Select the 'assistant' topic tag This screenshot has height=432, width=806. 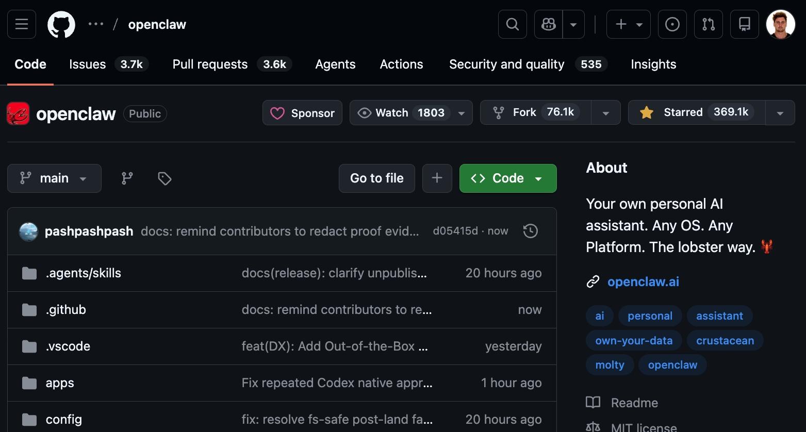click(720, 316)
